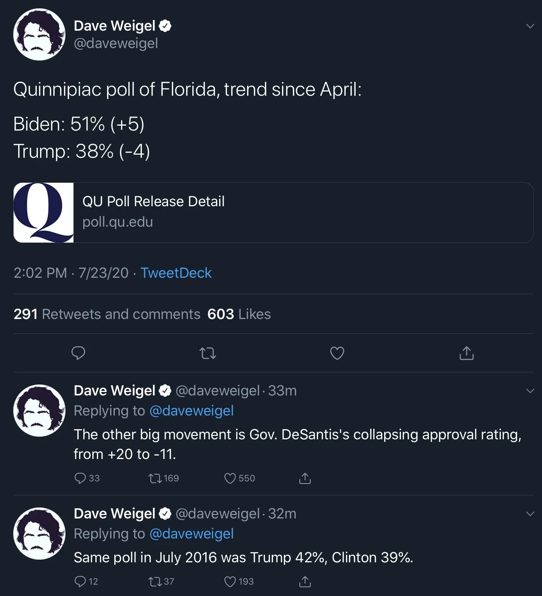Retweet the July 2016 Trump/Clinton tweet
542x596 pixels.
[155, 581]
